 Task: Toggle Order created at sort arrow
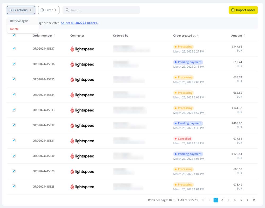(x=198, y=36)
